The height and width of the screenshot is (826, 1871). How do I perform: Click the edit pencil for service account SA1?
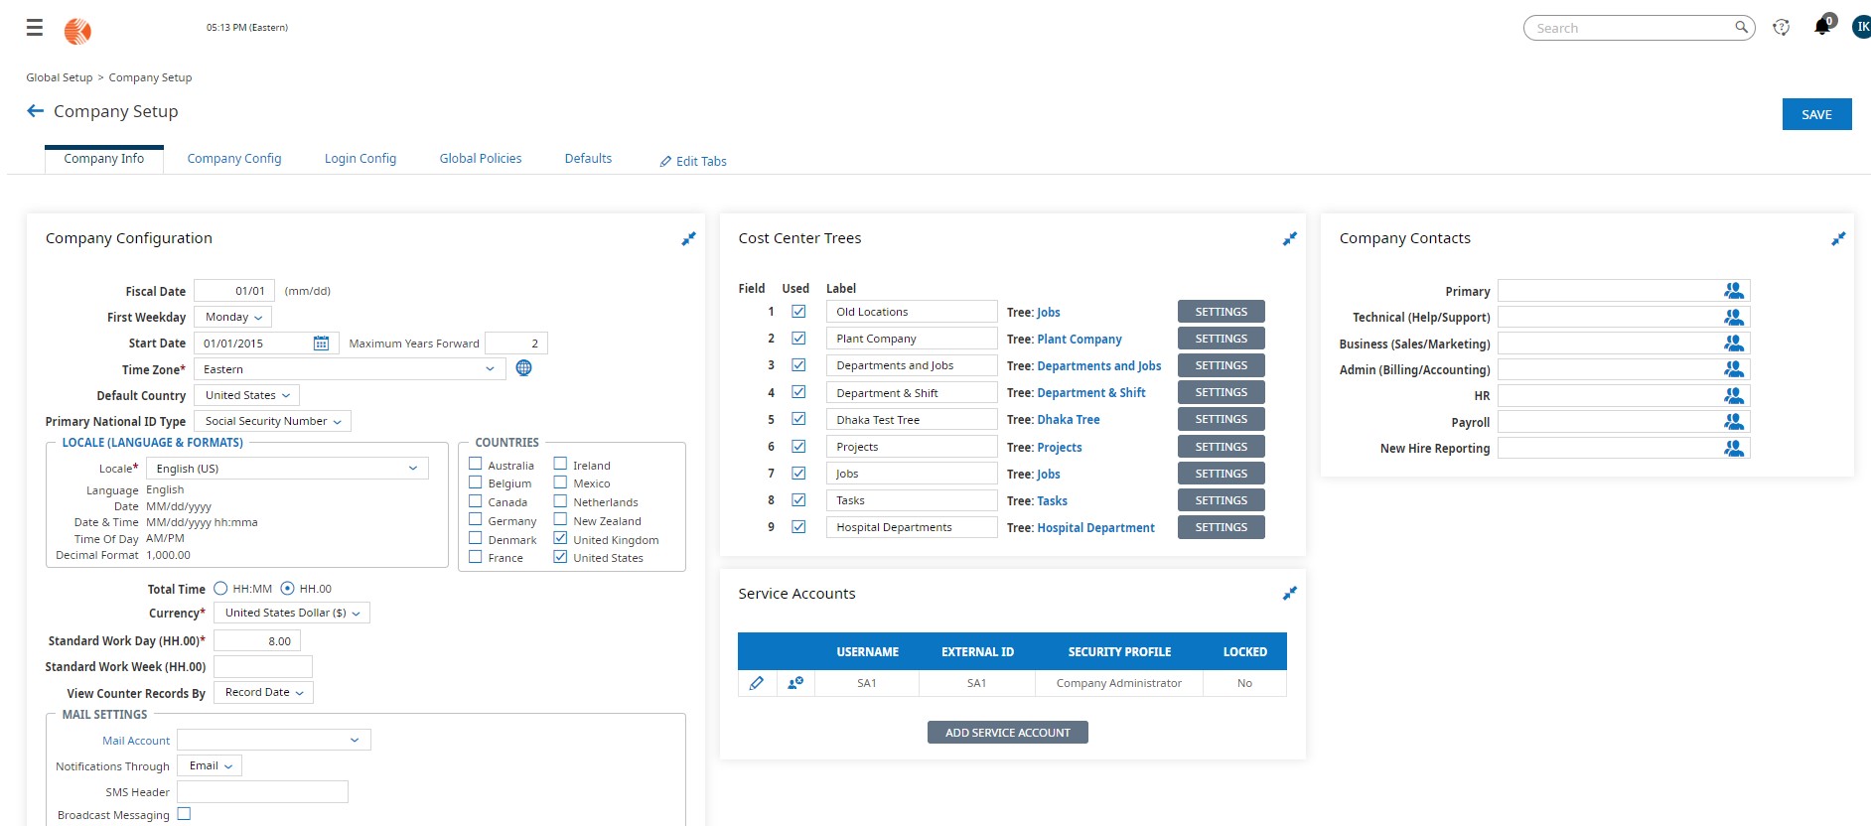coord(756,683)
